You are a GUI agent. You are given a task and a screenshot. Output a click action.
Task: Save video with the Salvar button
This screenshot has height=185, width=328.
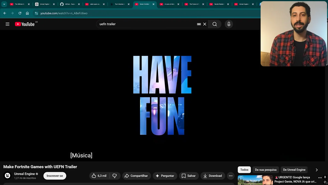tap(189, 176)
